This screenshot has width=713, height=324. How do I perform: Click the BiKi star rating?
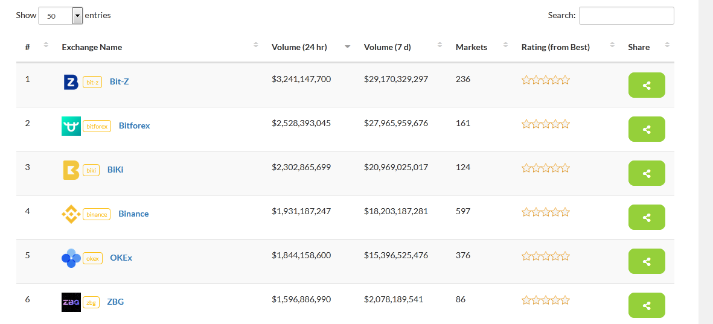[545, 168]
